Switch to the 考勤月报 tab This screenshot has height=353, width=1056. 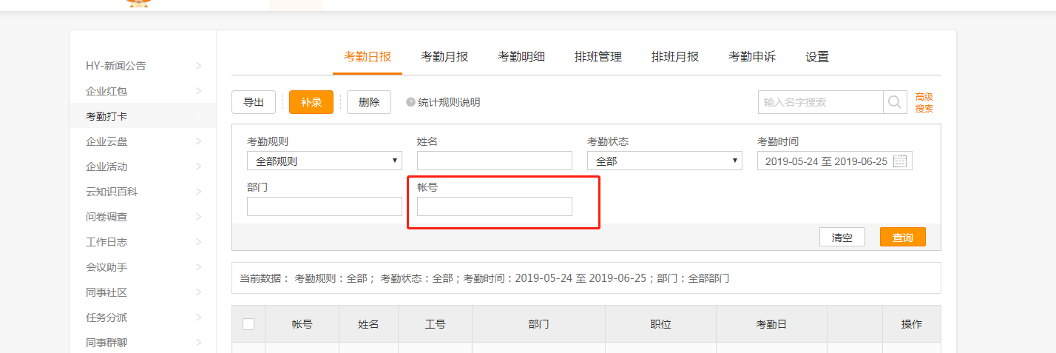(x=444, y=57)
